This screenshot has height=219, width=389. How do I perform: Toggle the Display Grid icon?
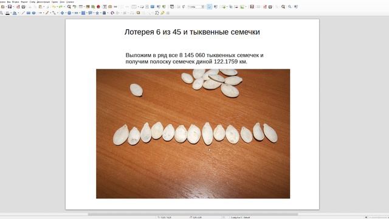81,7
